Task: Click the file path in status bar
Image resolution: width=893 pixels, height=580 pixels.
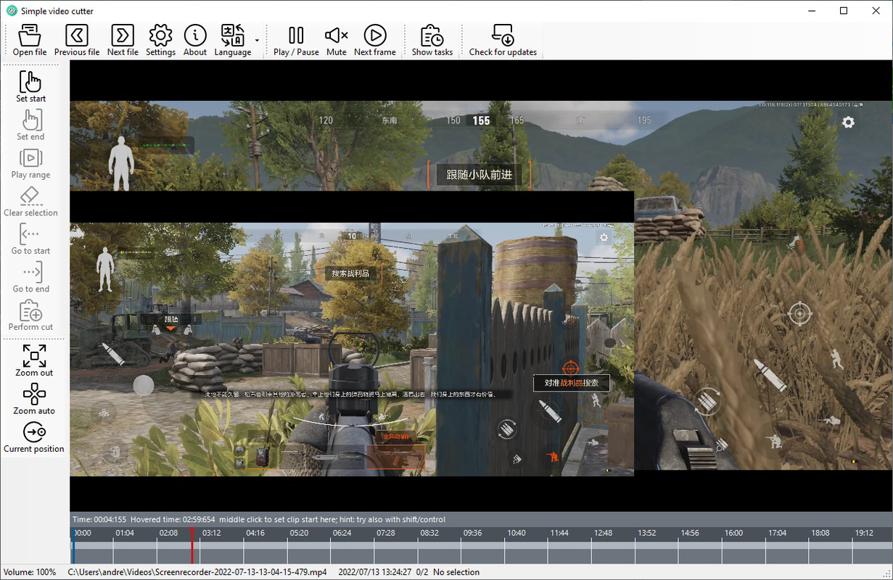Action: pos(197,572)
